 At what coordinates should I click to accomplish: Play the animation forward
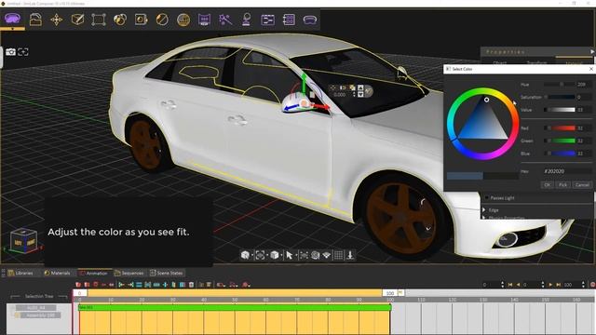pyautogui.click(x=550, y=285)
